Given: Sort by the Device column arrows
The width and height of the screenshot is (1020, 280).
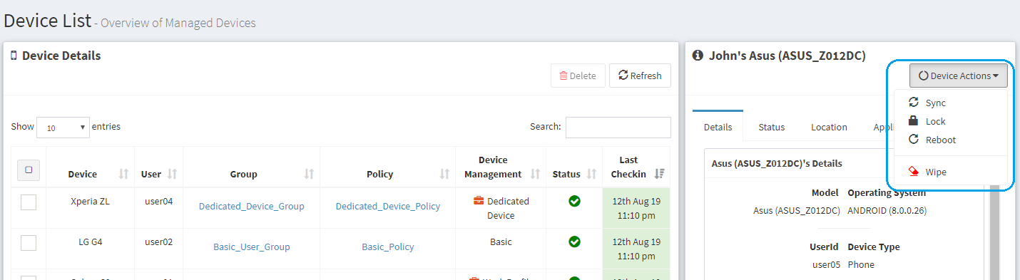Looking at the screenshot, I should (123, 174).
